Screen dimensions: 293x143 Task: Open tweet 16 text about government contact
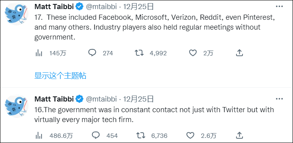click(x=154, y=115)
